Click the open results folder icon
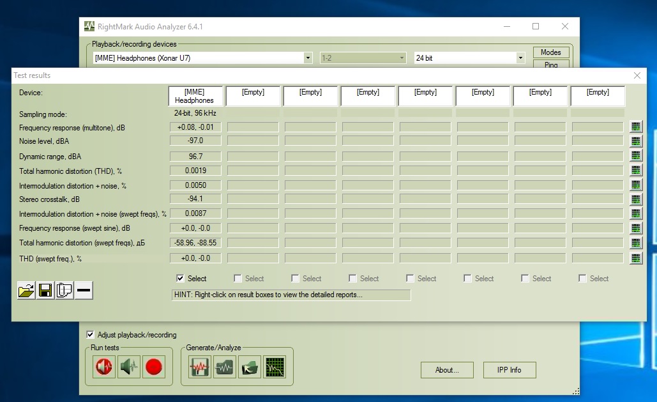 point(26,291)
